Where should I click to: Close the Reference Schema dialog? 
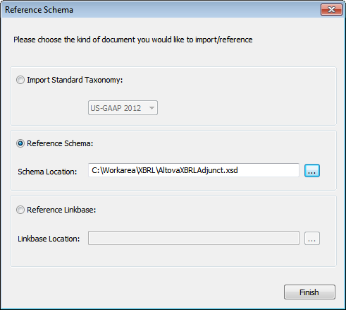(331, 10)
